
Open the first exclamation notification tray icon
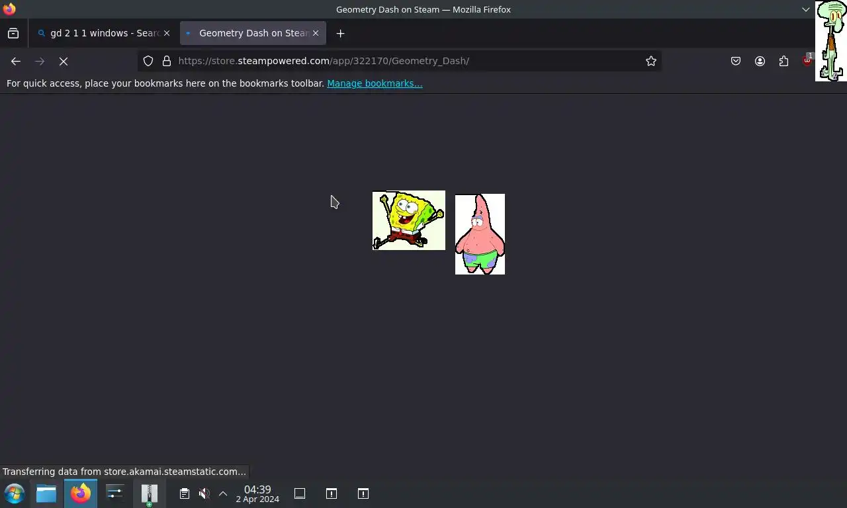point(332,493)
